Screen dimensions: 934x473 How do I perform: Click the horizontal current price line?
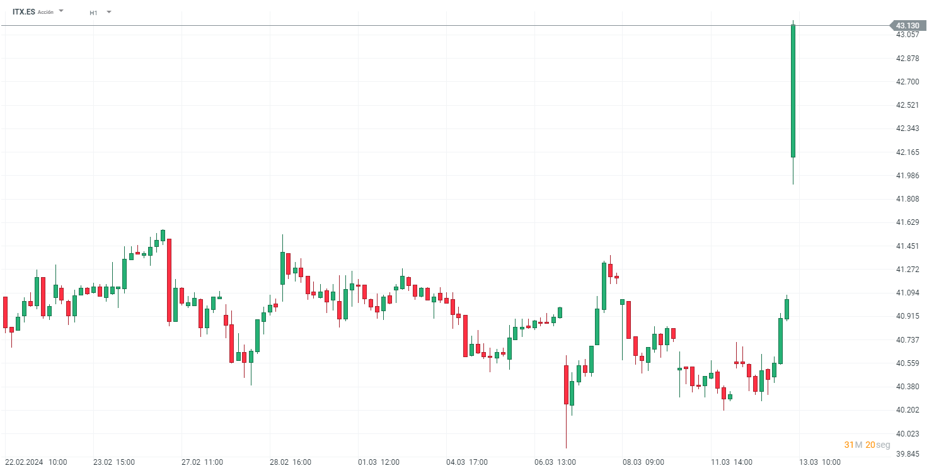[441, 26]
